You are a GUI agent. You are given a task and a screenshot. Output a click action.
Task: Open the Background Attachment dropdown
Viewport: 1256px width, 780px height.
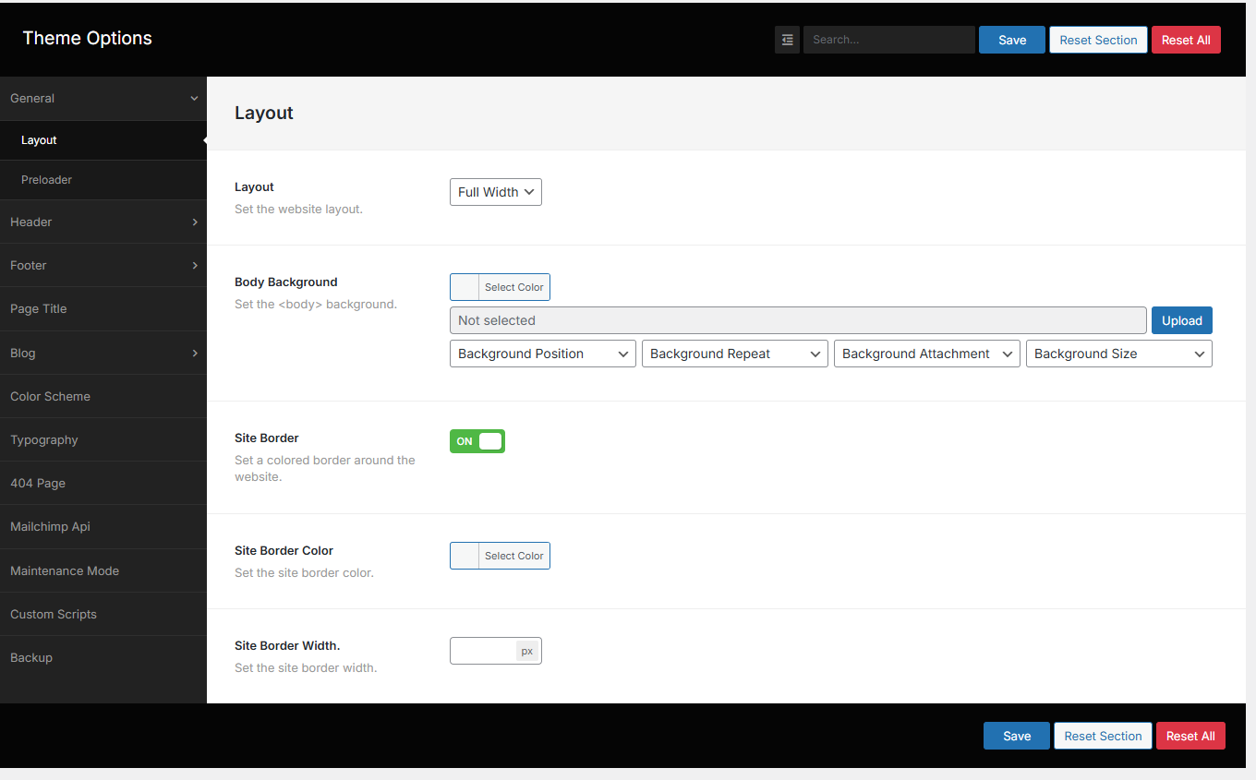click(927, 354)
